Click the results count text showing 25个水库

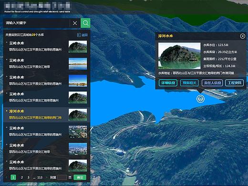pos(25,35)
